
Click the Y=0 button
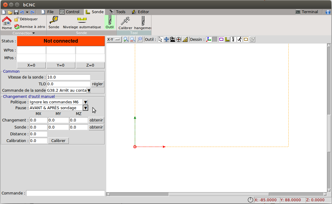(x=61, y=65)
